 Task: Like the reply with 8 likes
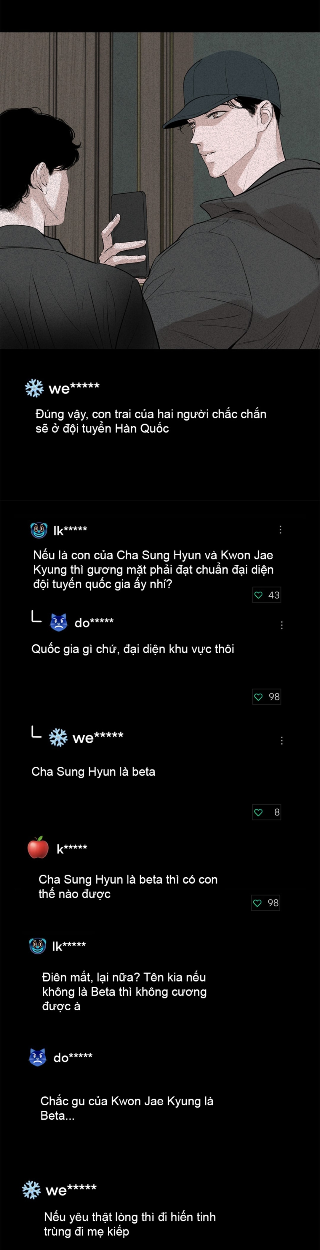pyautogui.click(x=258, y=812)
